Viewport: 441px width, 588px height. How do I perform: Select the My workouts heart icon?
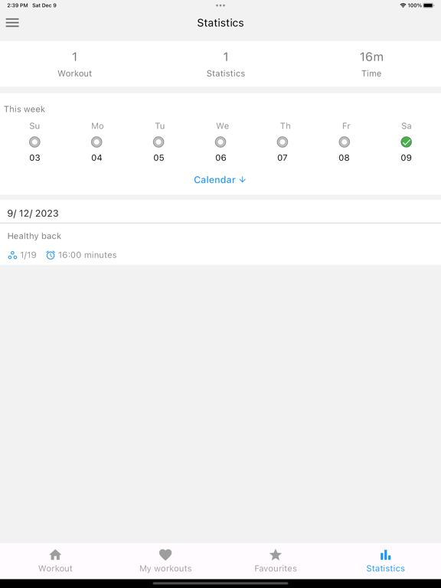(165, 554)
